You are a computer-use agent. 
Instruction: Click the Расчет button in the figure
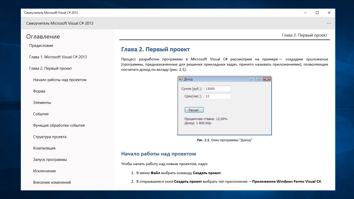coord(194,110)
